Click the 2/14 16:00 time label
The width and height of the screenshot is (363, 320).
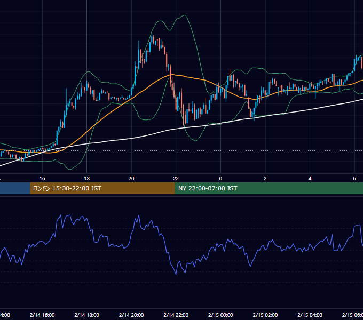pyautogui.click(x=42, y=315)
